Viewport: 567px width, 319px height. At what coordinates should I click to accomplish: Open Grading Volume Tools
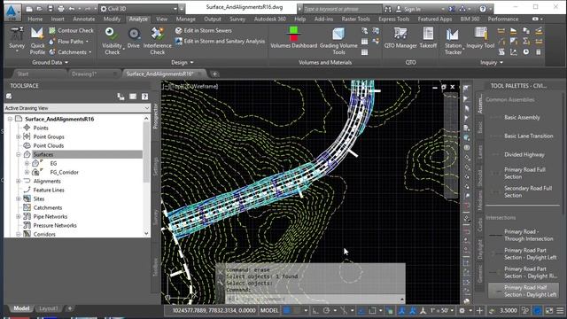[x=338, y=41]
